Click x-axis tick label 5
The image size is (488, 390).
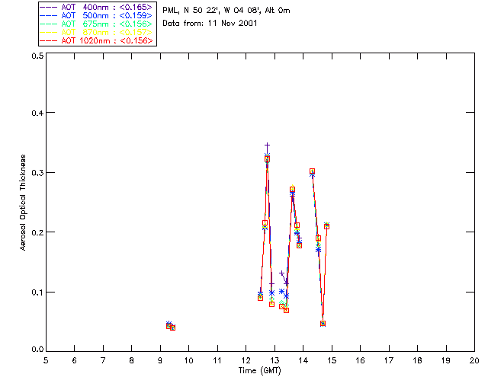(x=46, y=361)
